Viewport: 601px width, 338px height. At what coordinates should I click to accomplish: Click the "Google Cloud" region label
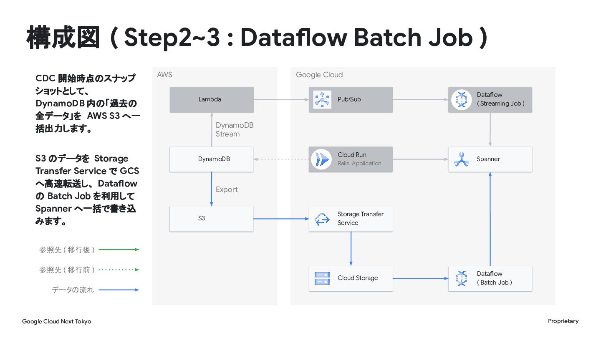(x=319, y=75)
